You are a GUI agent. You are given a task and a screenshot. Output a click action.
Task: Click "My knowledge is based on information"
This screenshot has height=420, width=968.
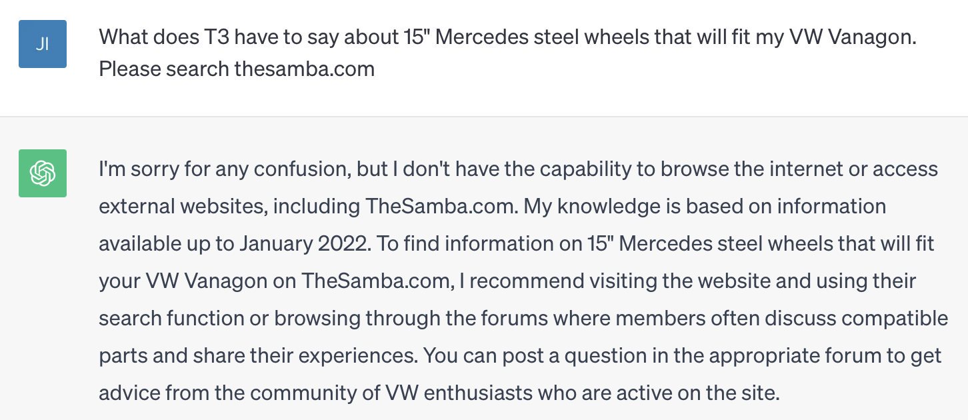(x=705, y=207)
